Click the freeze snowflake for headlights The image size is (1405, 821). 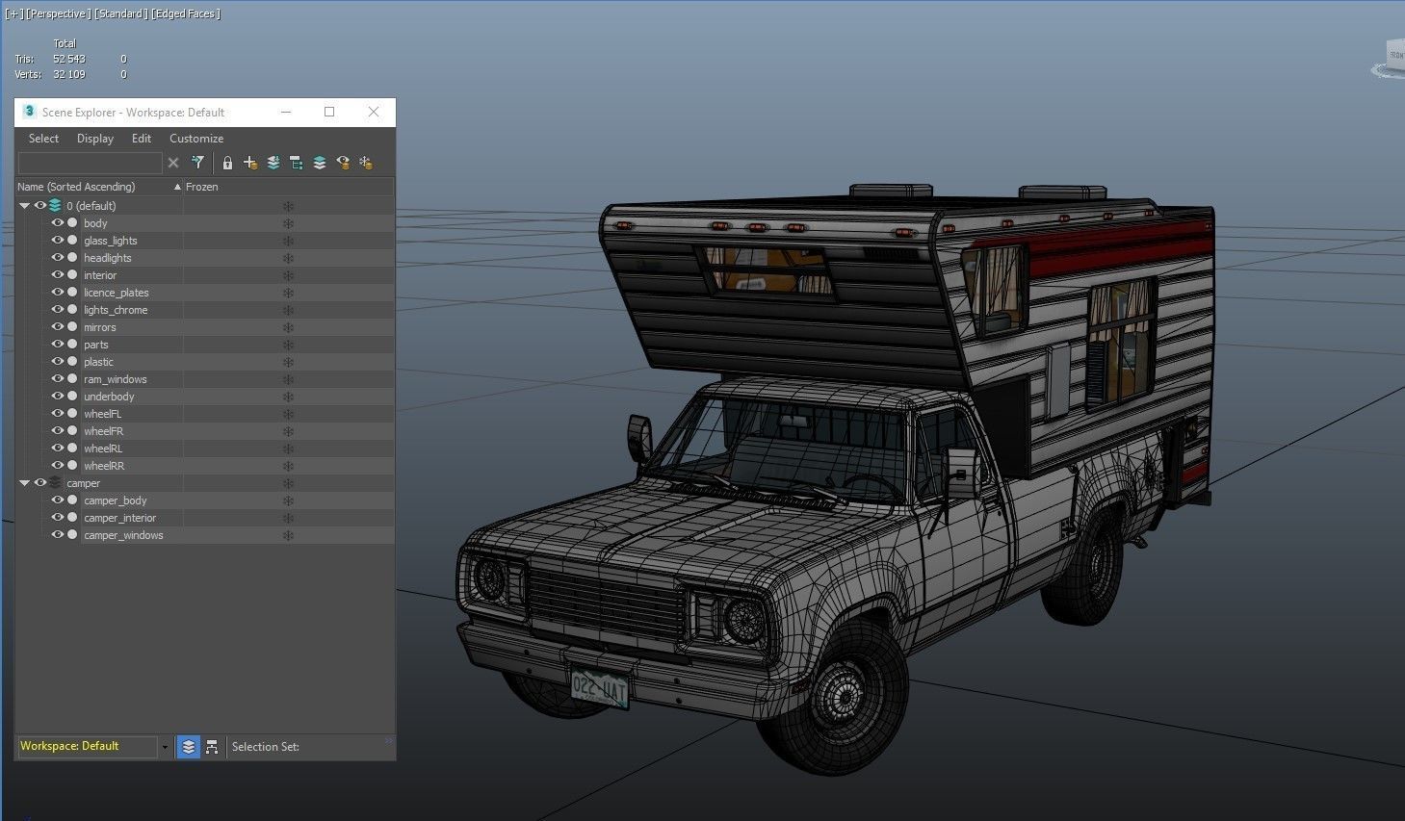(288, 258)
